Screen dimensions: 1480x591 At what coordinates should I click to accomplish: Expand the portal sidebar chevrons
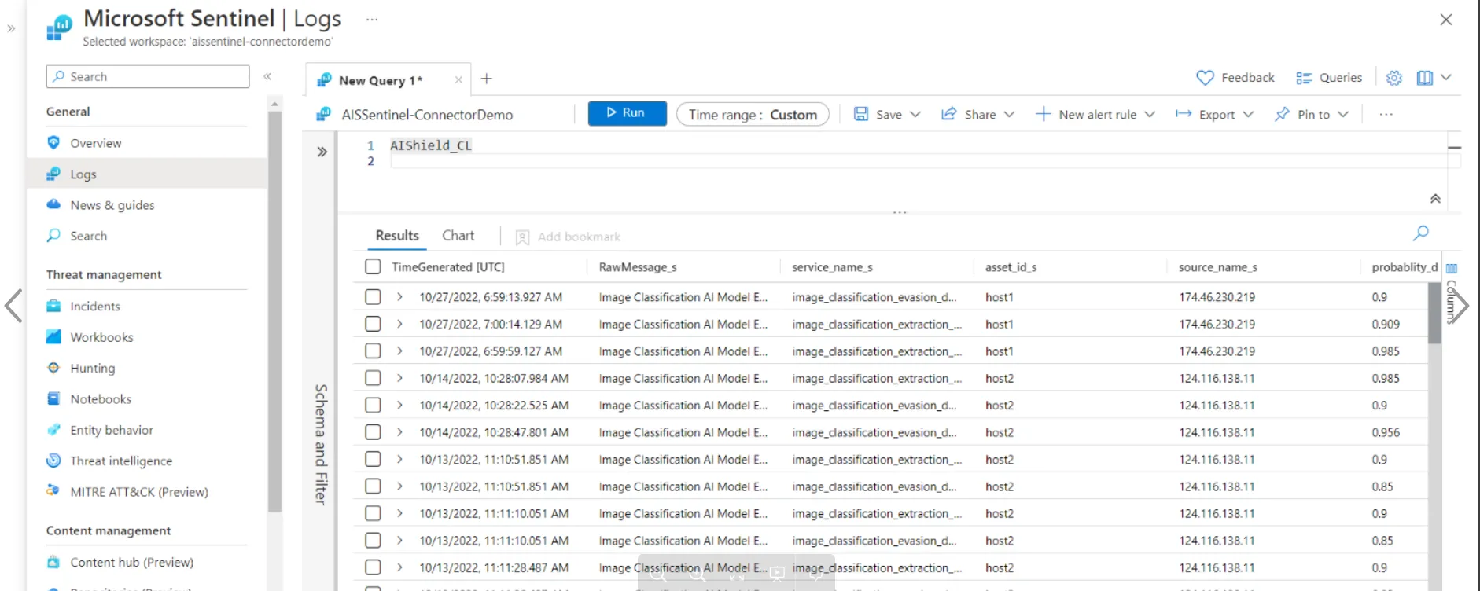point(11,28)
